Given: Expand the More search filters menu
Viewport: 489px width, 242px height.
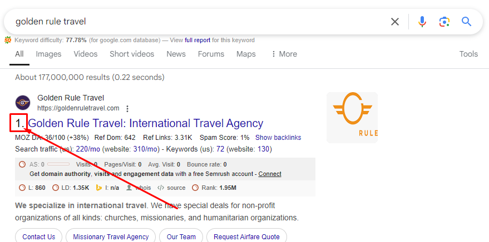Looking at the screenshot, I should point(284,54).
